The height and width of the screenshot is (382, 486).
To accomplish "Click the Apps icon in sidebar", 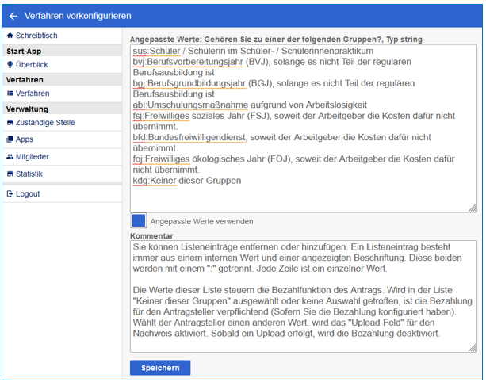I will click(10, 139).
